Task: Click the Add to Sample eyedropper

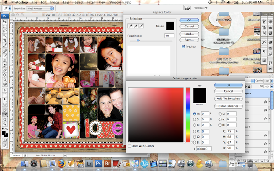Action: 136,26
